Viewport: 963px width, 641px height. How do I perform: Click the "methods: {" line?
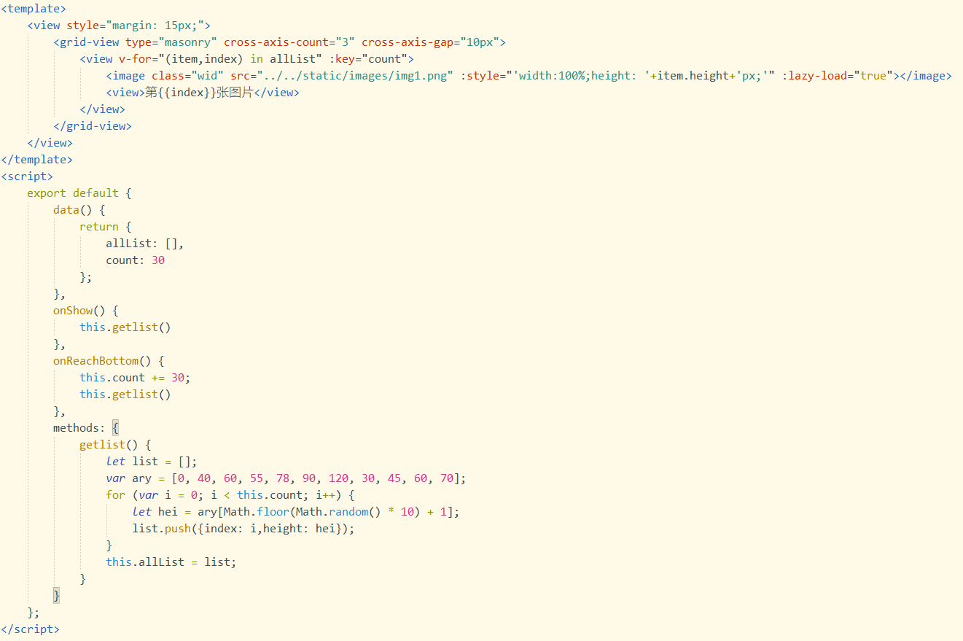pos(86,428)
